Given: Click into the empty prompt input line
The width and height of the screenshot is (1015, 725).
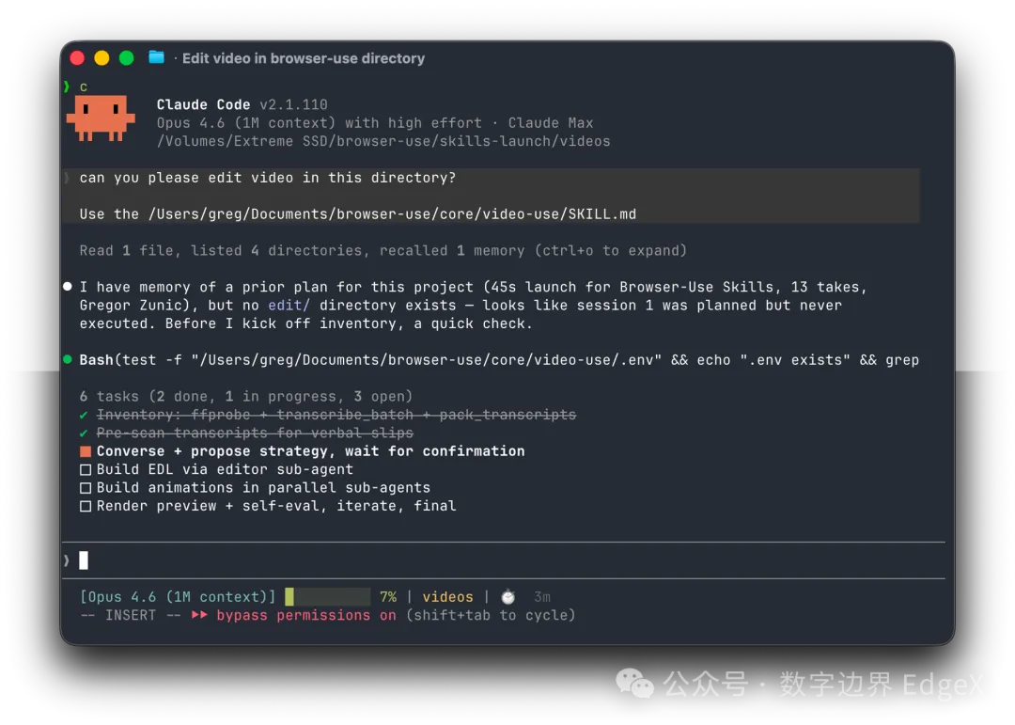Looking at the screenshot, I should pos(505,560).
